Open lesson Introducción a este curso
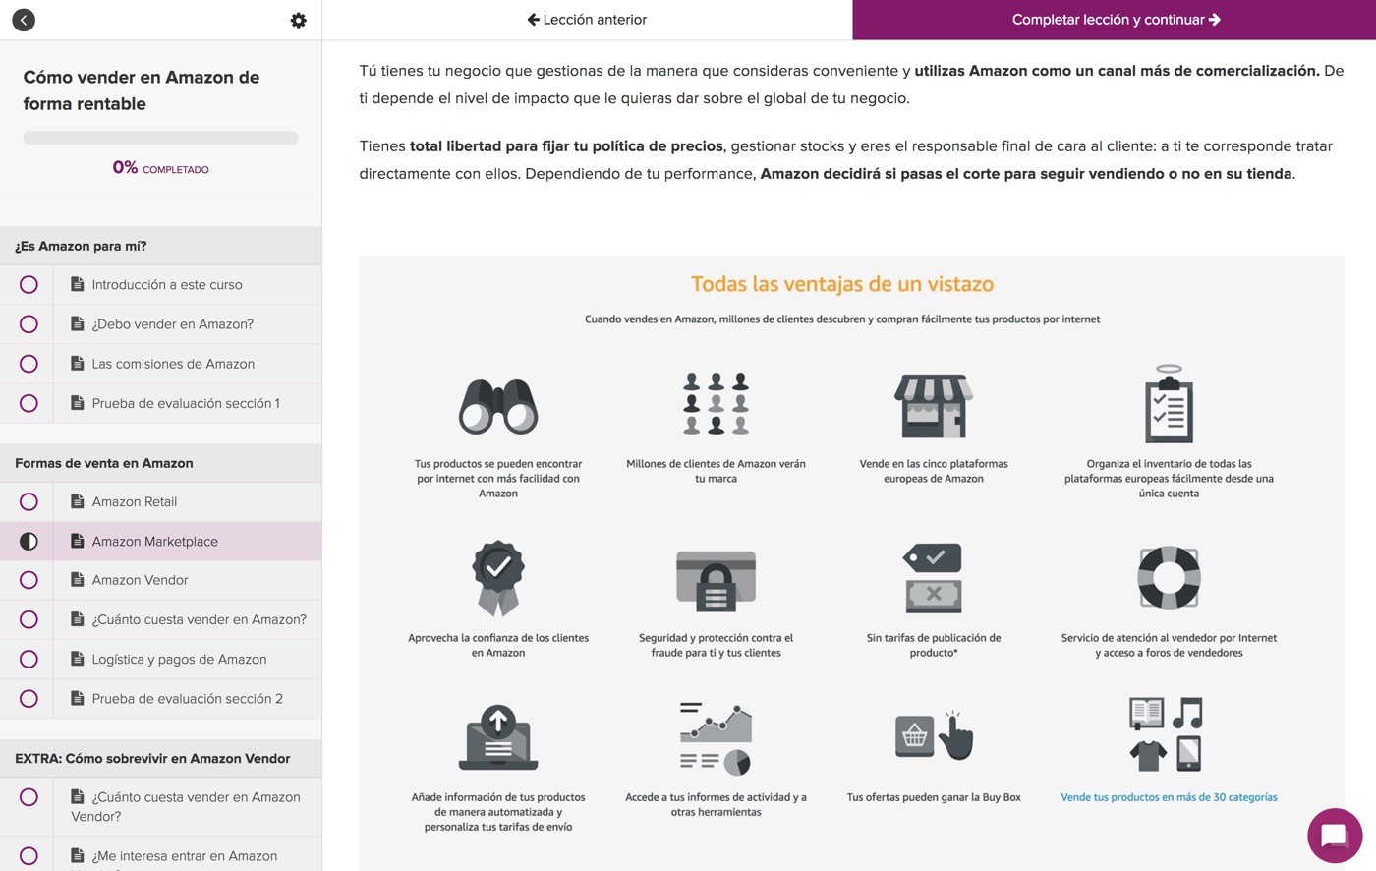 coord(167,284)
